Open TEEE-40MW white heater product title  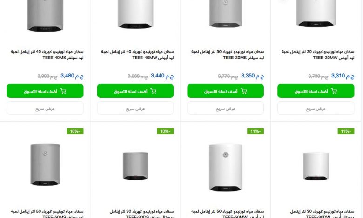pyautogui.click(x=135, y=55)
